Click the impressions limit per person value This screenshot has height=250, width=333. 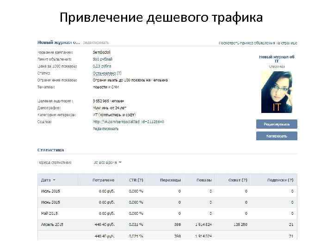click(130, 80)
